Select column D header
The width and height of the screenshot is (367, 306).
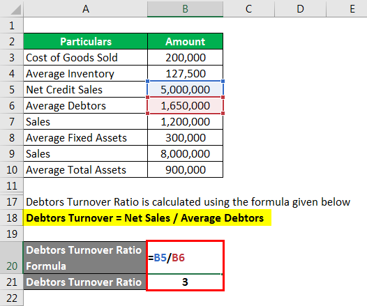point(300,8)
